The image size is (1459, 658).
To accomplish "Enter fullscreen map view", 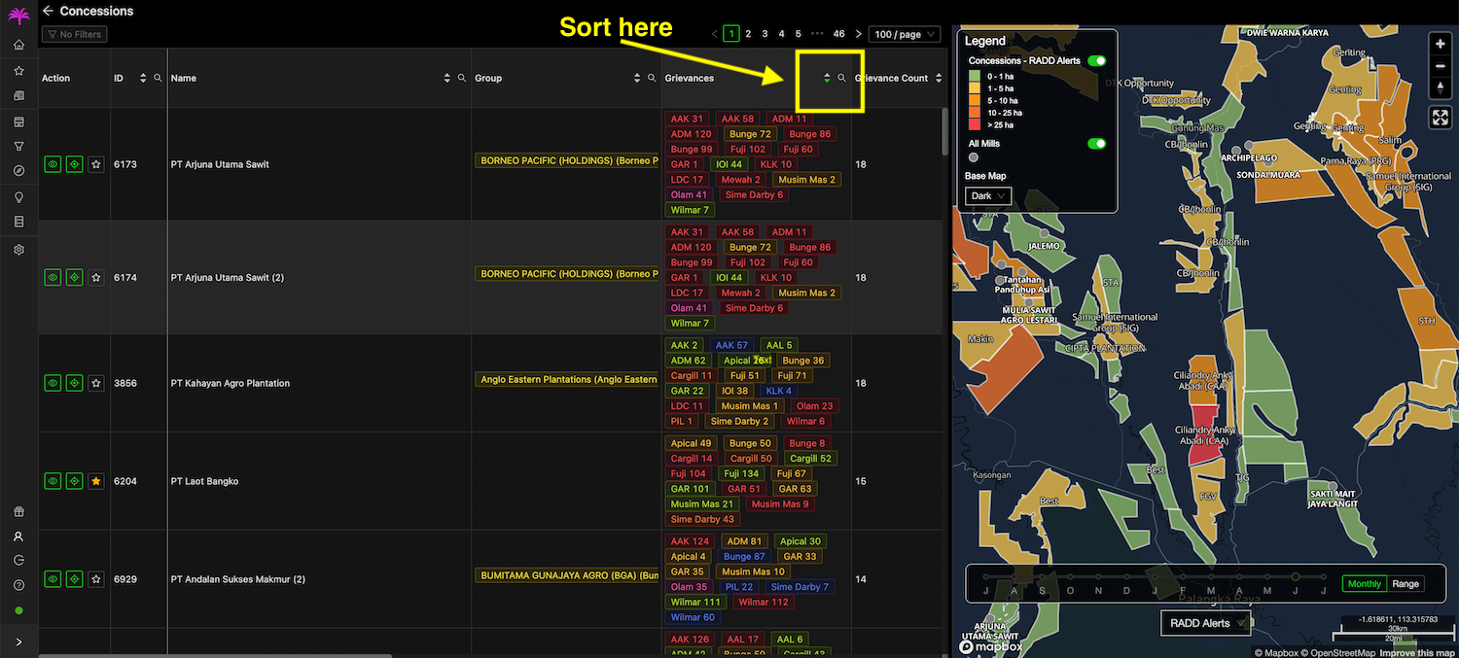I will pyautogui.click(x=1441, y=118).
